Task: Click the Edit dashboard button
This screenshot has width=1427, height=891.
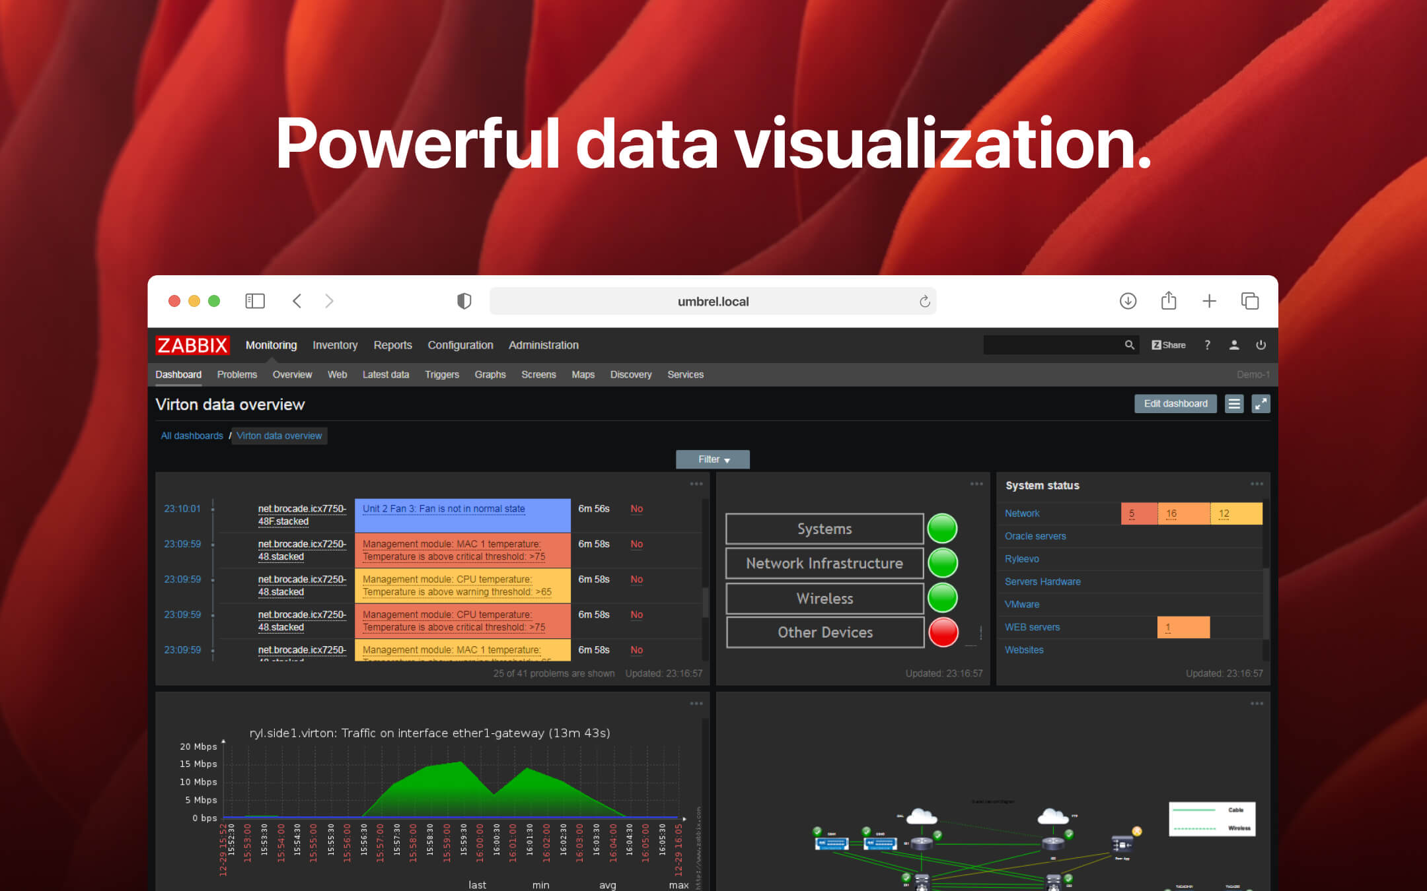Action: pyautogui.click(x=1175, y=403)
